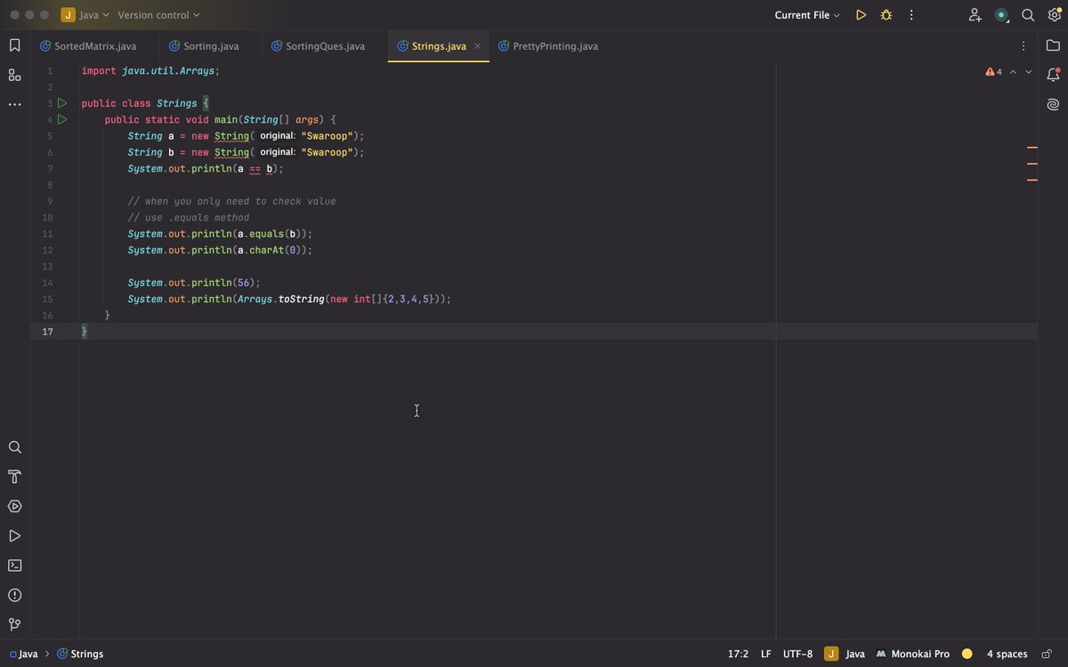Show more tool windows ellipsis
The width and height of the screenshot is (1068, 667).
[14, 104]
